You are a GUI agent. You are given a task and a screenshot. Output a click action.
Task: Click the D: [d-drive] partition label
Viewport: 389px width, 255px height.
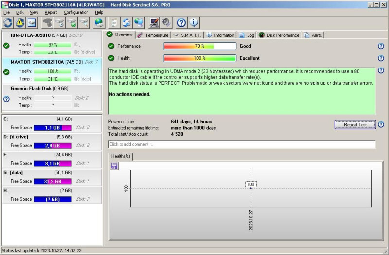[16, 137]
